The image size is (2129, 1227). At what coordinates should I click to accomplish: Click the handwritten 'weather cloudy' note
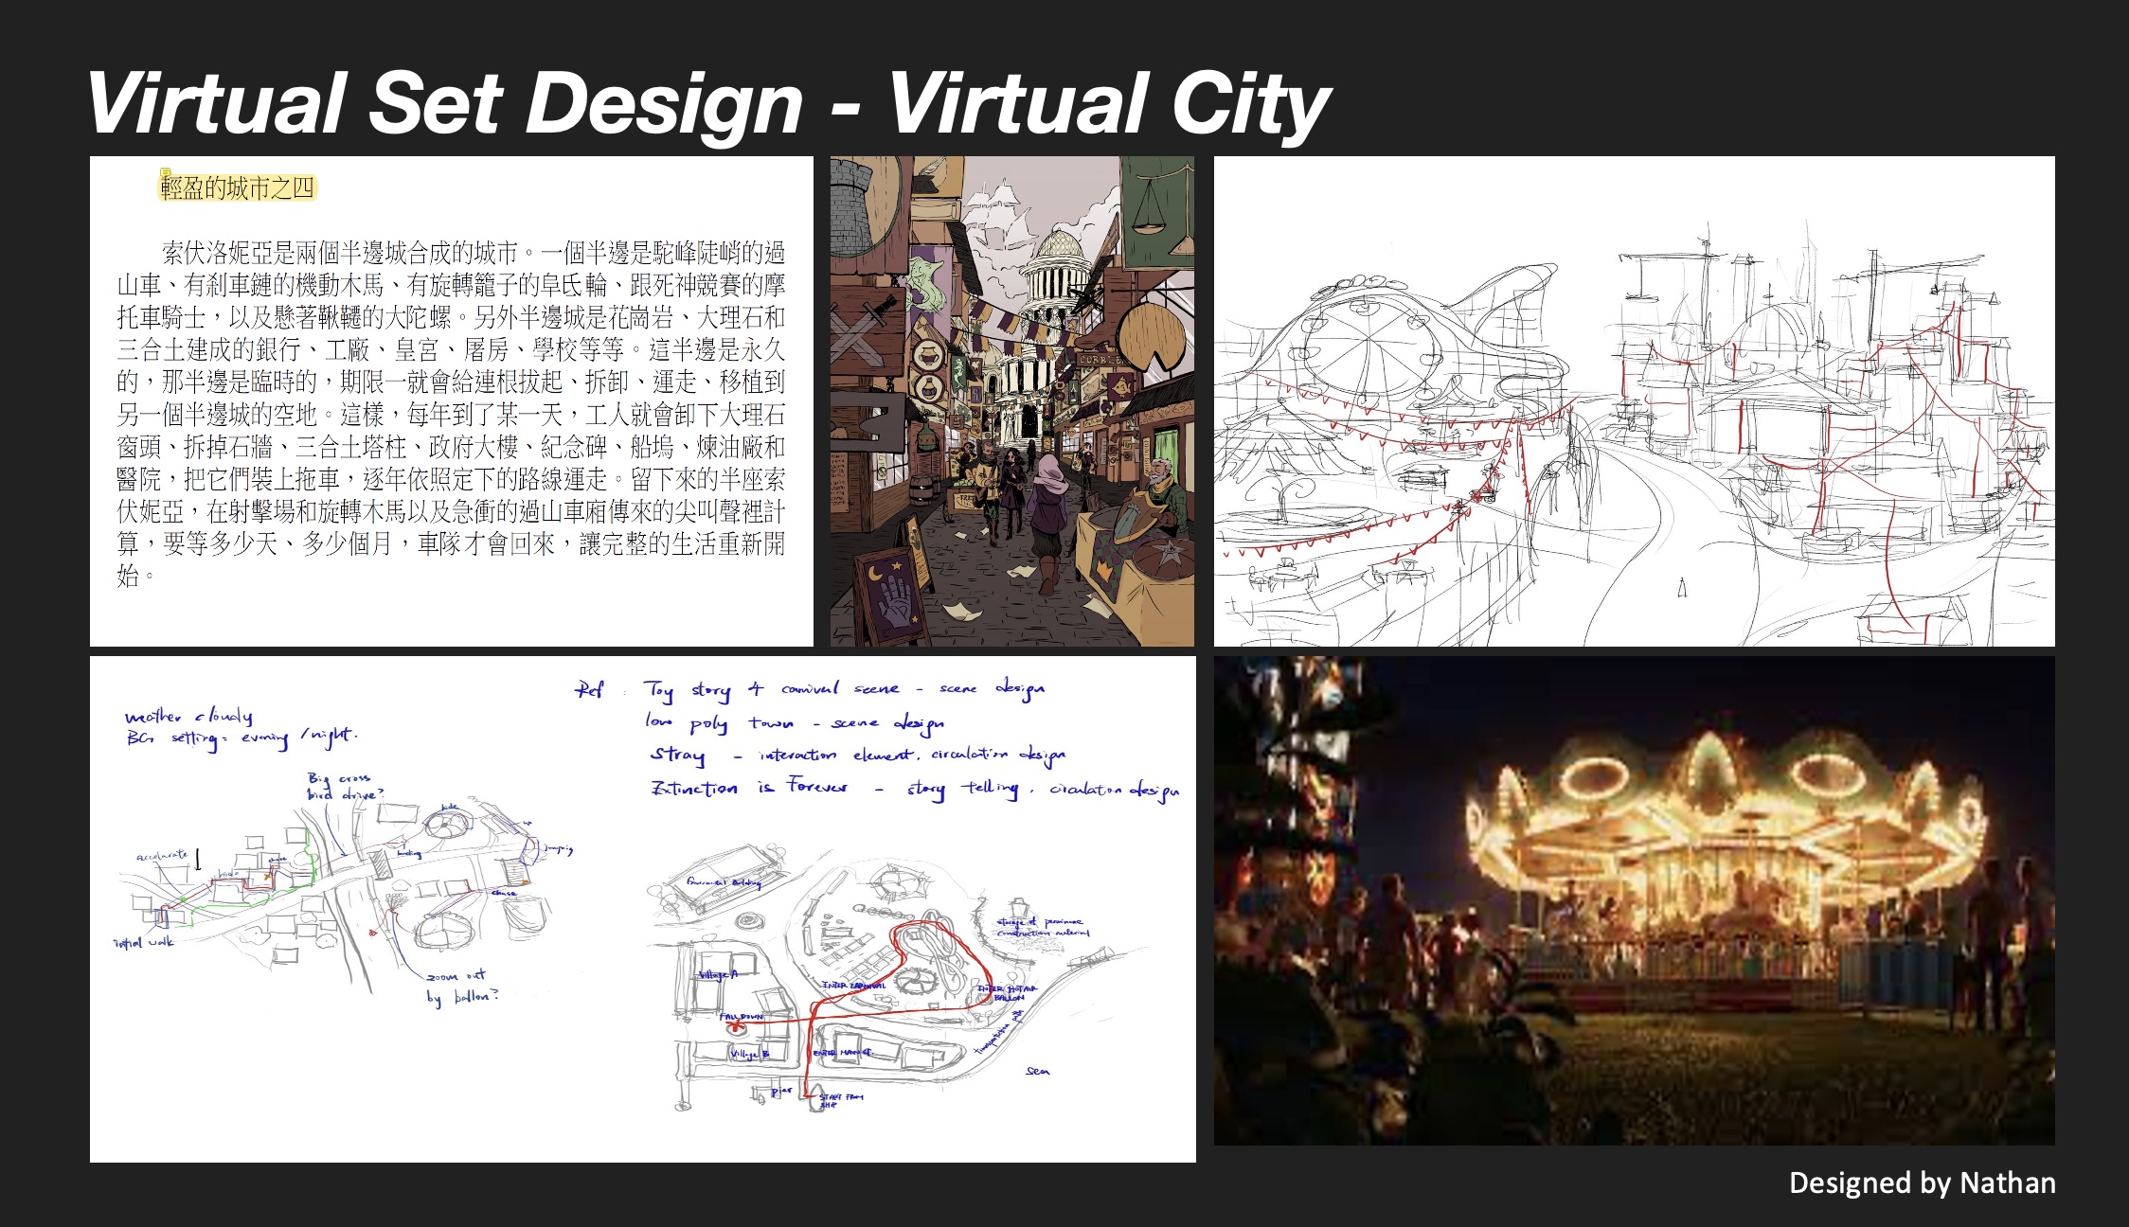(189, 716)
